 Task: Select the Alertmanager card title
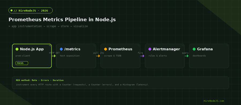point(166,49)
